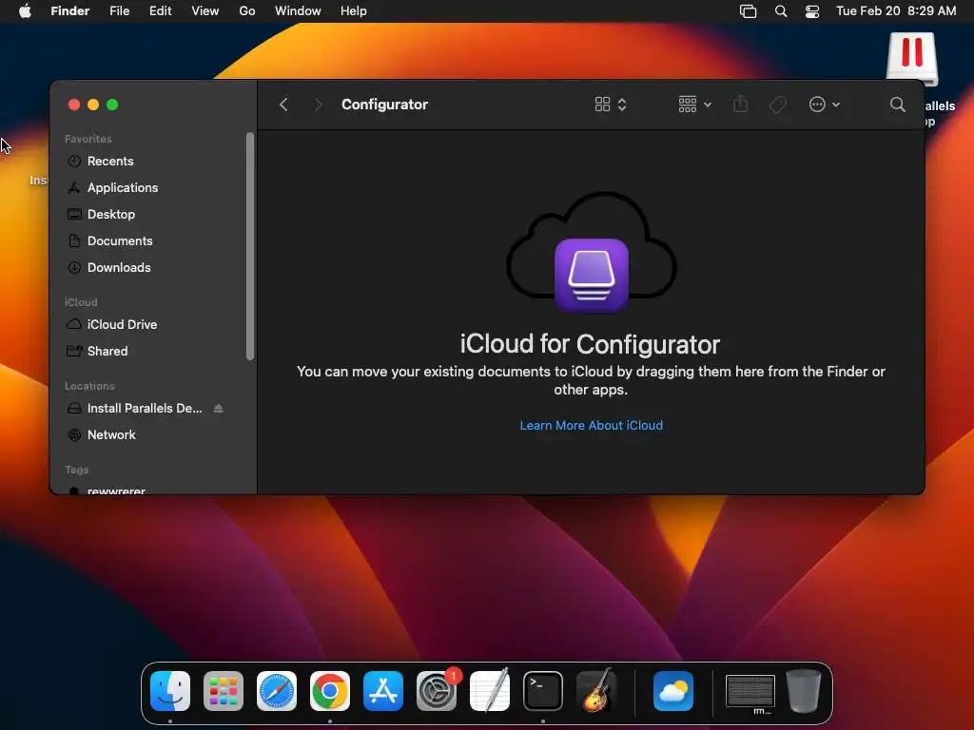Open the Window menu

(298, 10)
